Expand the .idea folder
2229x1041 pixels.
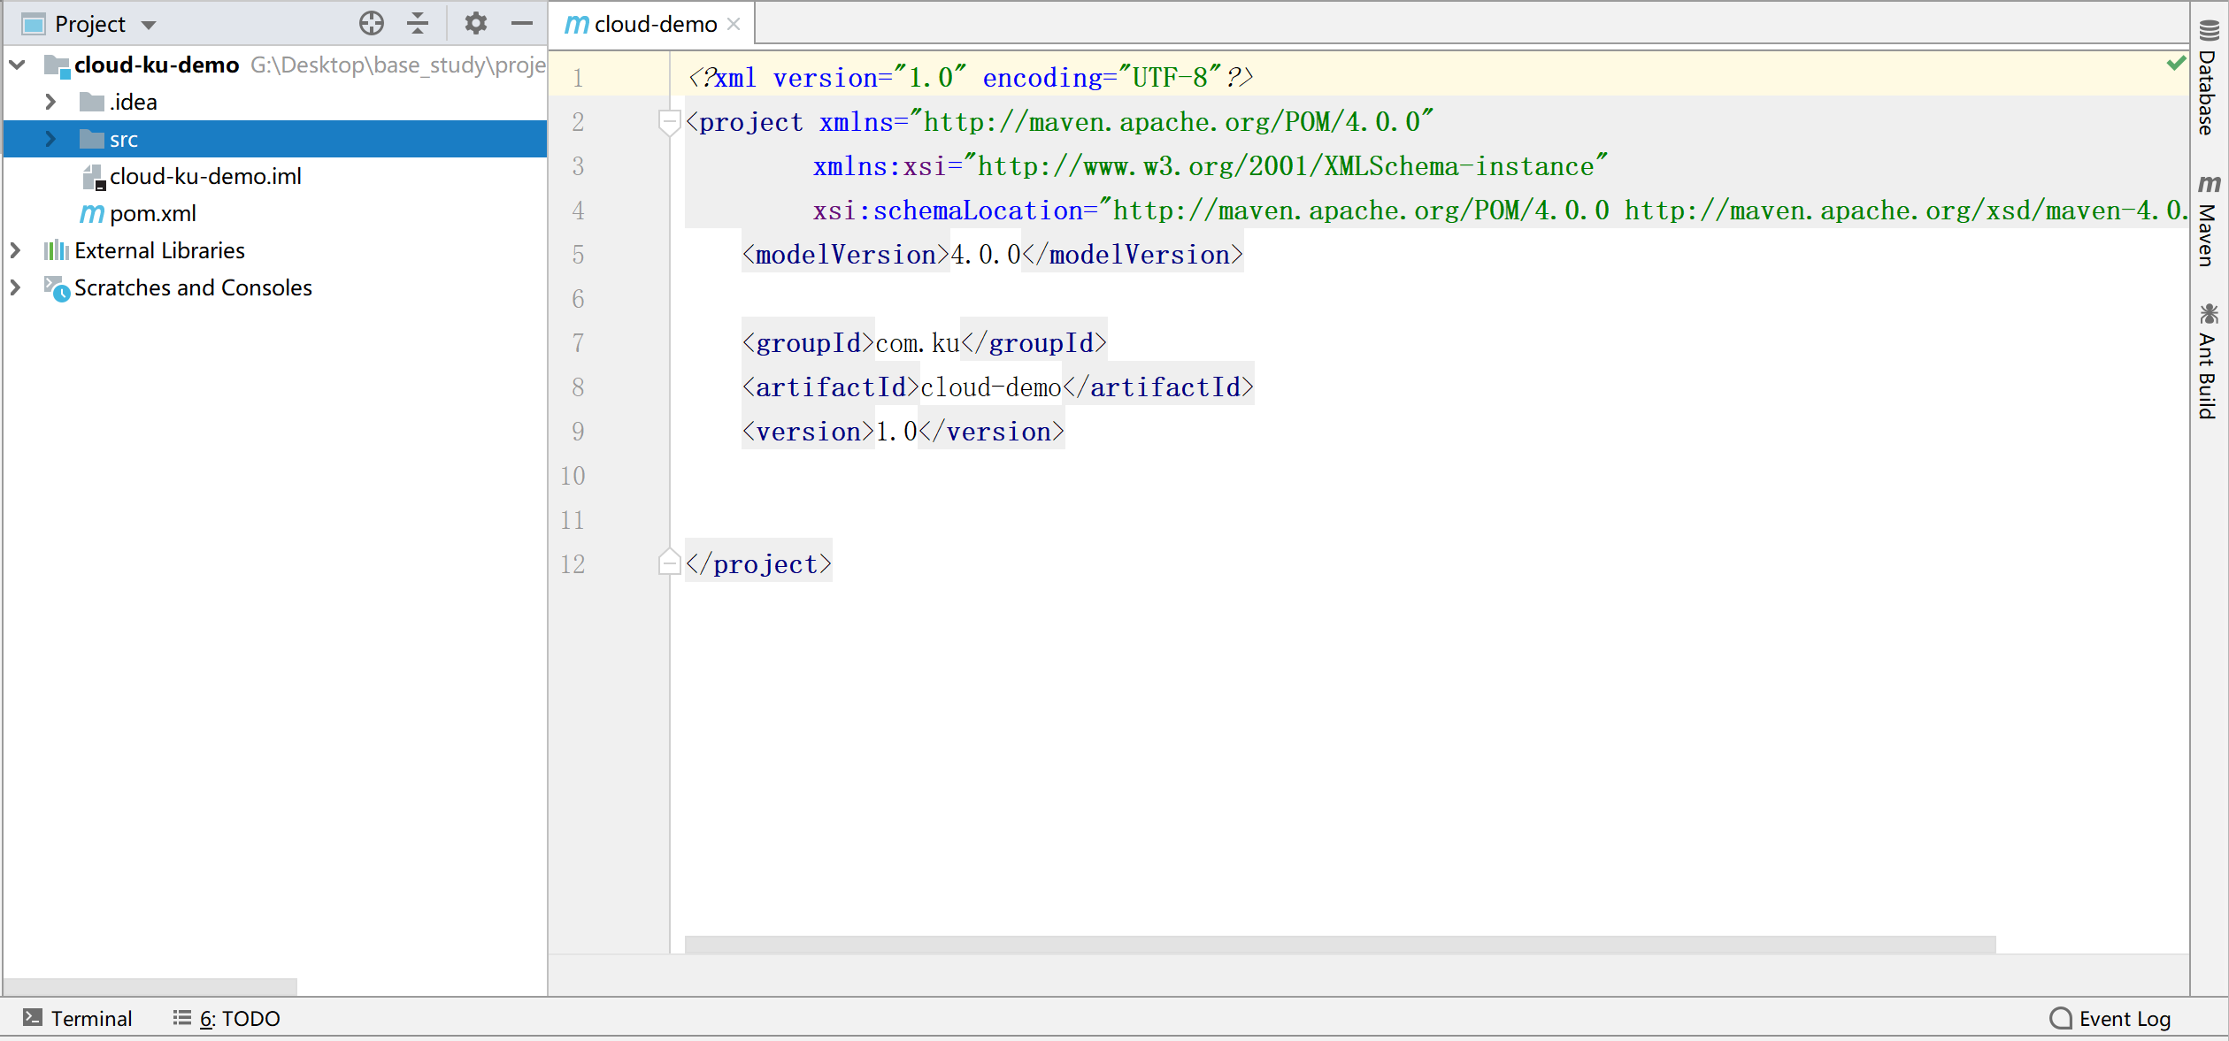pyautogui.click(x=50, y=102)
